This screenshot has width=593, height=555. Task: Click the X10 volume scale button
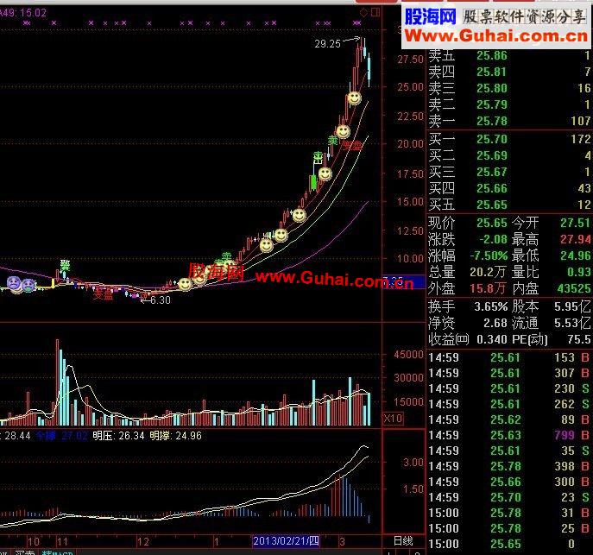coord(393,418)
